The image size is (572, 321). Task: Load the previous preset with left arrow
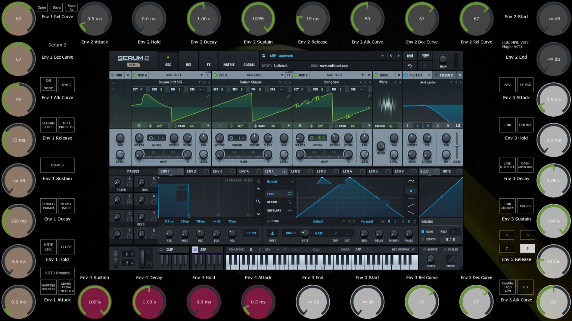pyautogui.click(x=391, y=56)
